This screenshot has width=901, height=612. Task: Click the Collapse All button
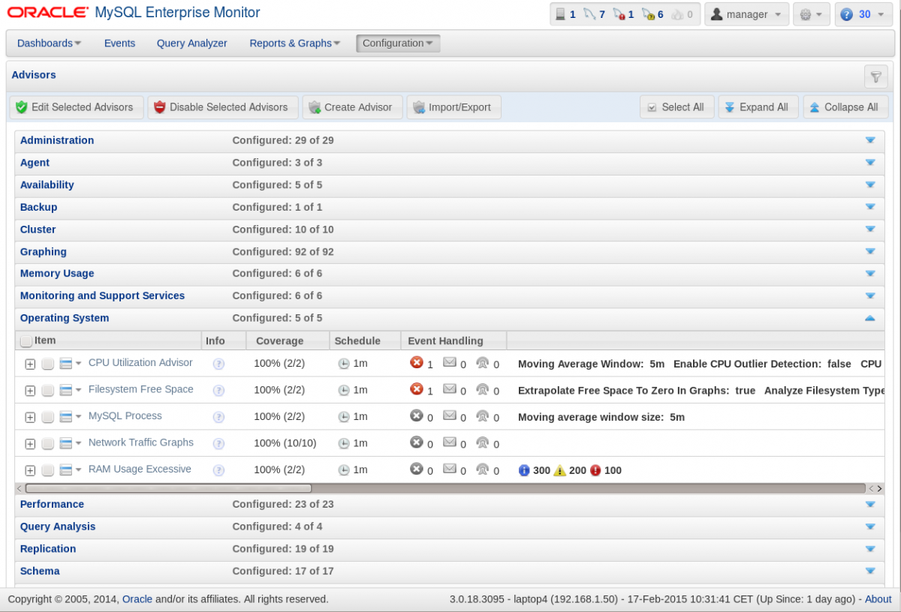pos(845,107)
